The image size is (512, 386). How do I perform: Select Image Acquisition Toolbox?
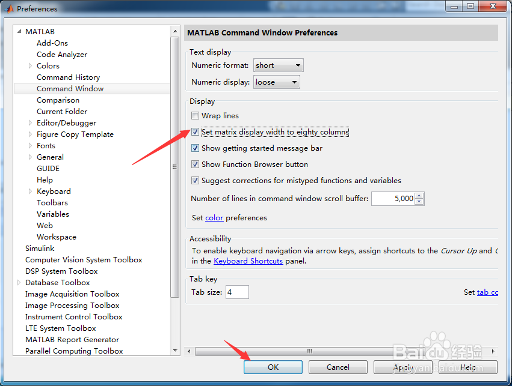72,294
